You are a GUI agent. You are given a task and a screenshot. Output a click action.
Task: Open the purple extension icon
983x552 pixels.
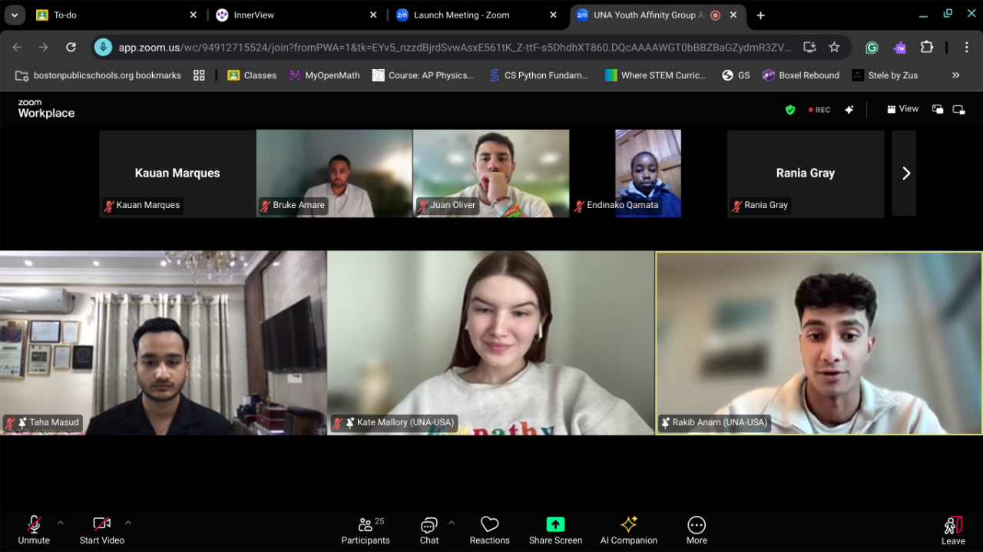point(899,47)
